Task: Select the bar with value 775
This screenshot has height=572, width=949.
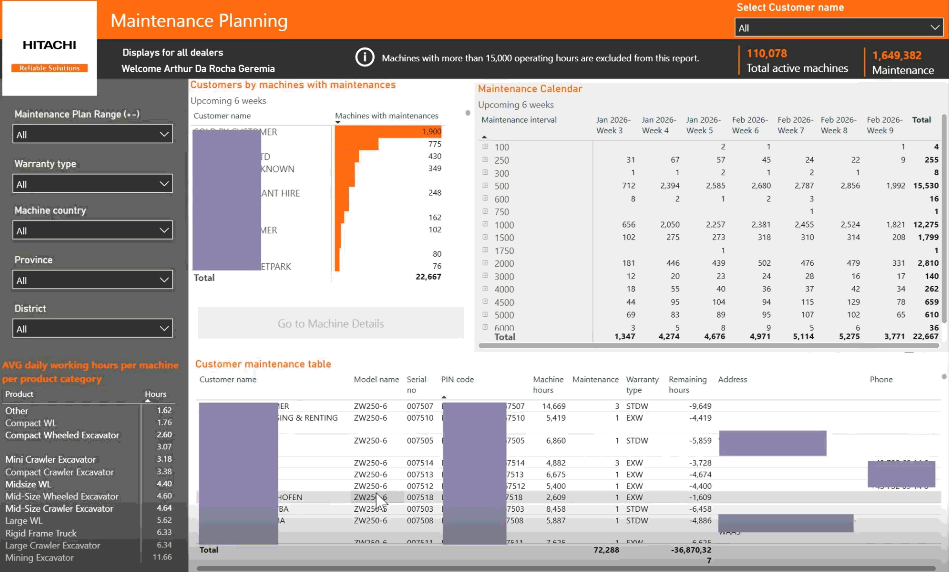Action: click(x=357, y=144)
